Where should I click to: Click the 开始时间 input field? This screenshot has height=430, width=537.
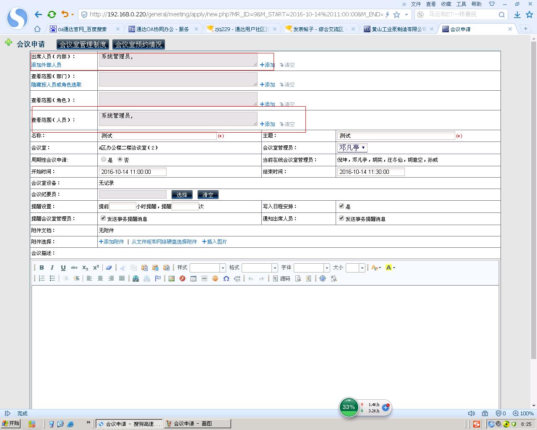tap(133, 172)
